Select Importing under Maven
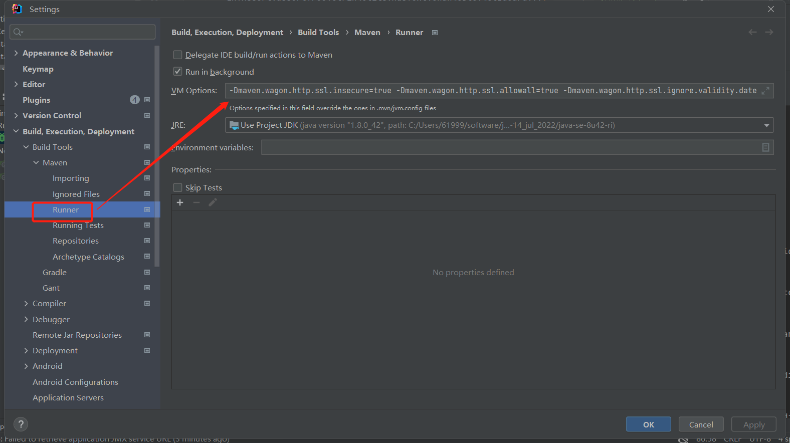This screenshot has height=443, width=790. click(71, 178)
